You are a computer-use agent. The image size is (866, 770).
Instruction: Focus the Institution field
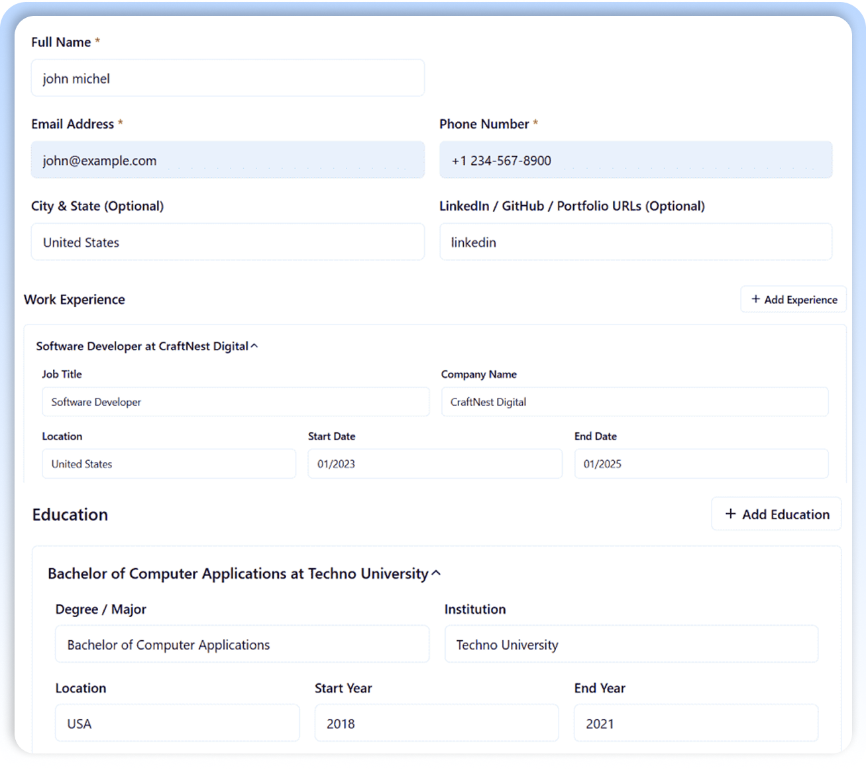click(x=631, y=644)
